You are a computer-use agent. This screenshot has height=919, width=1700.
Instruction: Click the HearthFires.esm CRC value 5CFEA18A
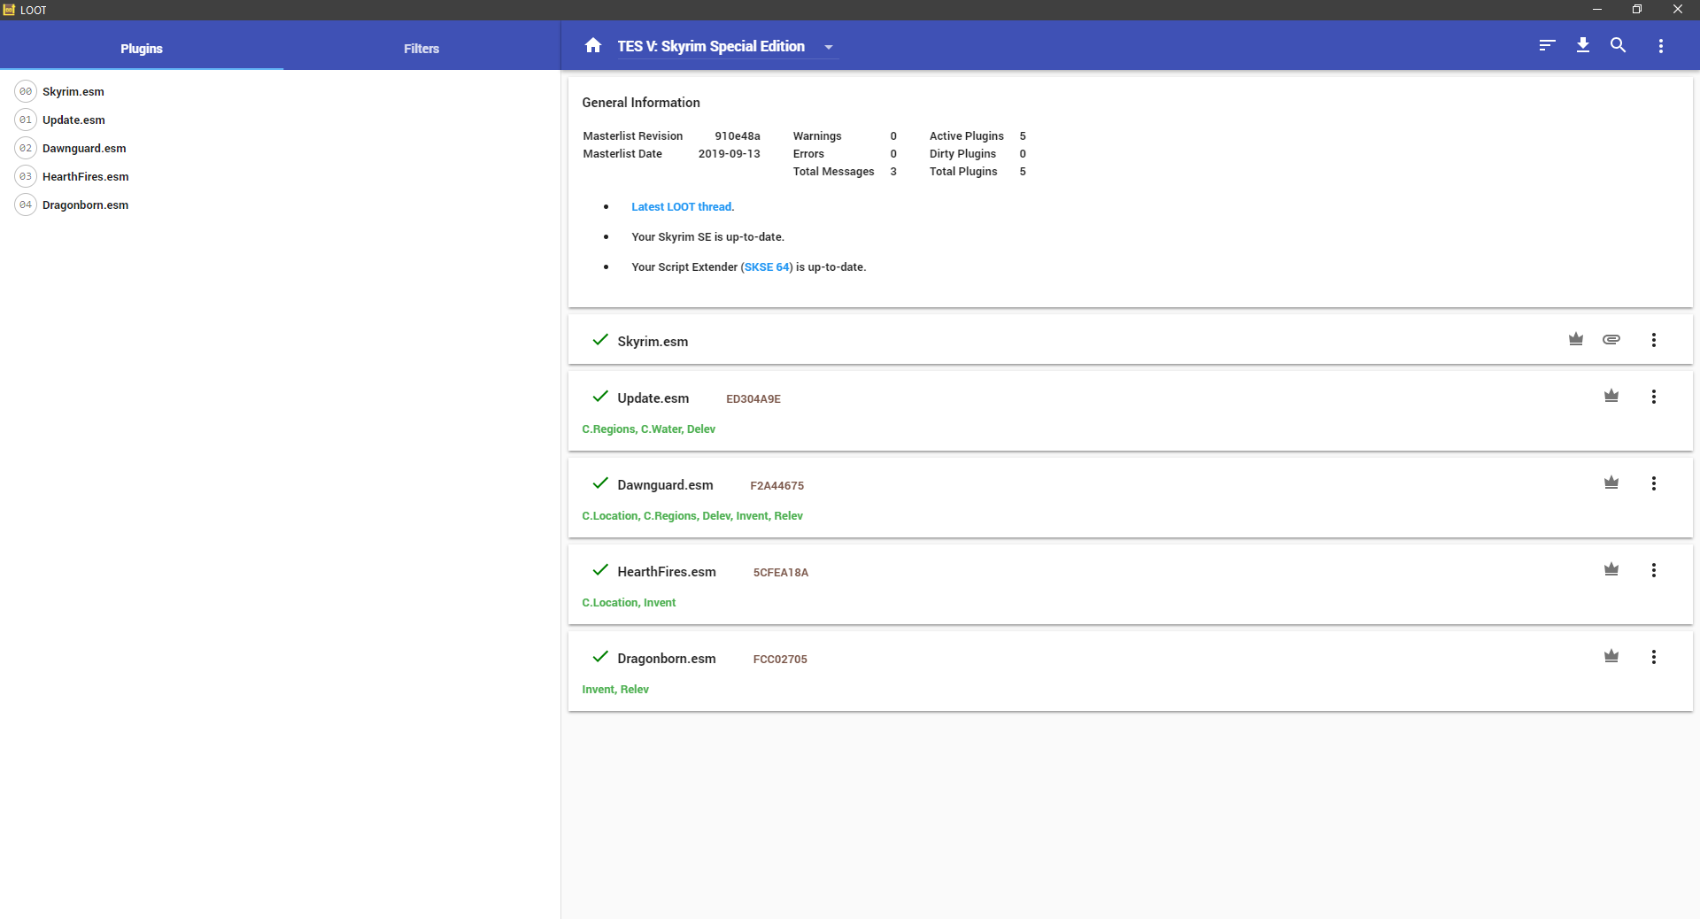pos(781,573)
